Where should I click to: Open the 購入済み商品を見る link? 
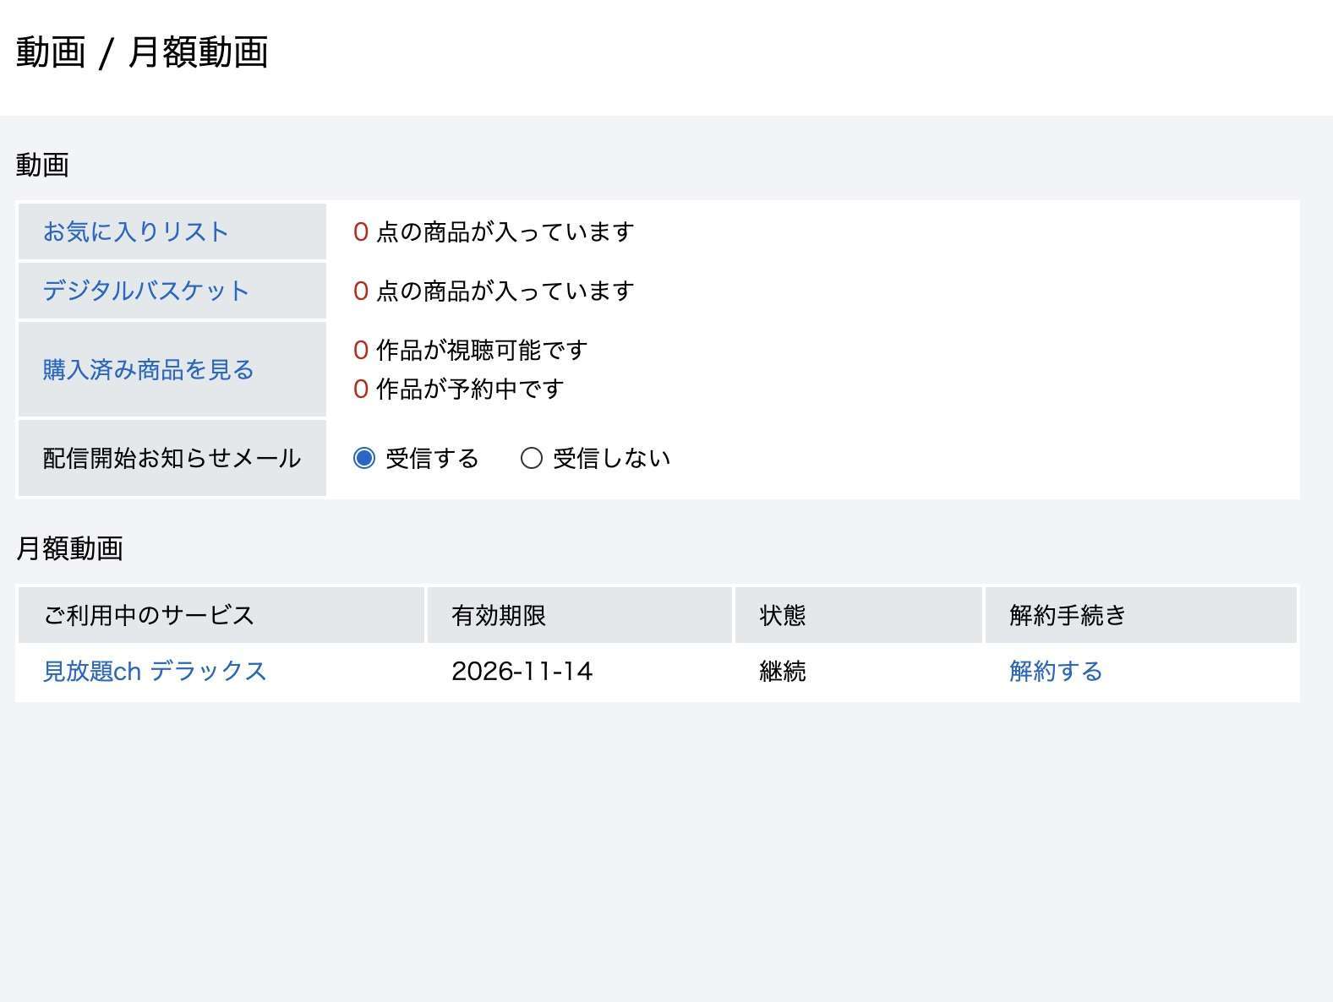[149, 369]
